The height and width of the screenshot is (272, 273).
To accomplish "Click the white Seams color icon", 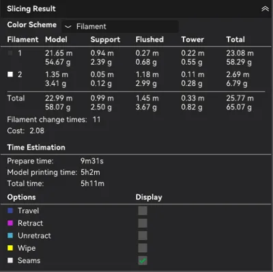I will click(10, 260).
